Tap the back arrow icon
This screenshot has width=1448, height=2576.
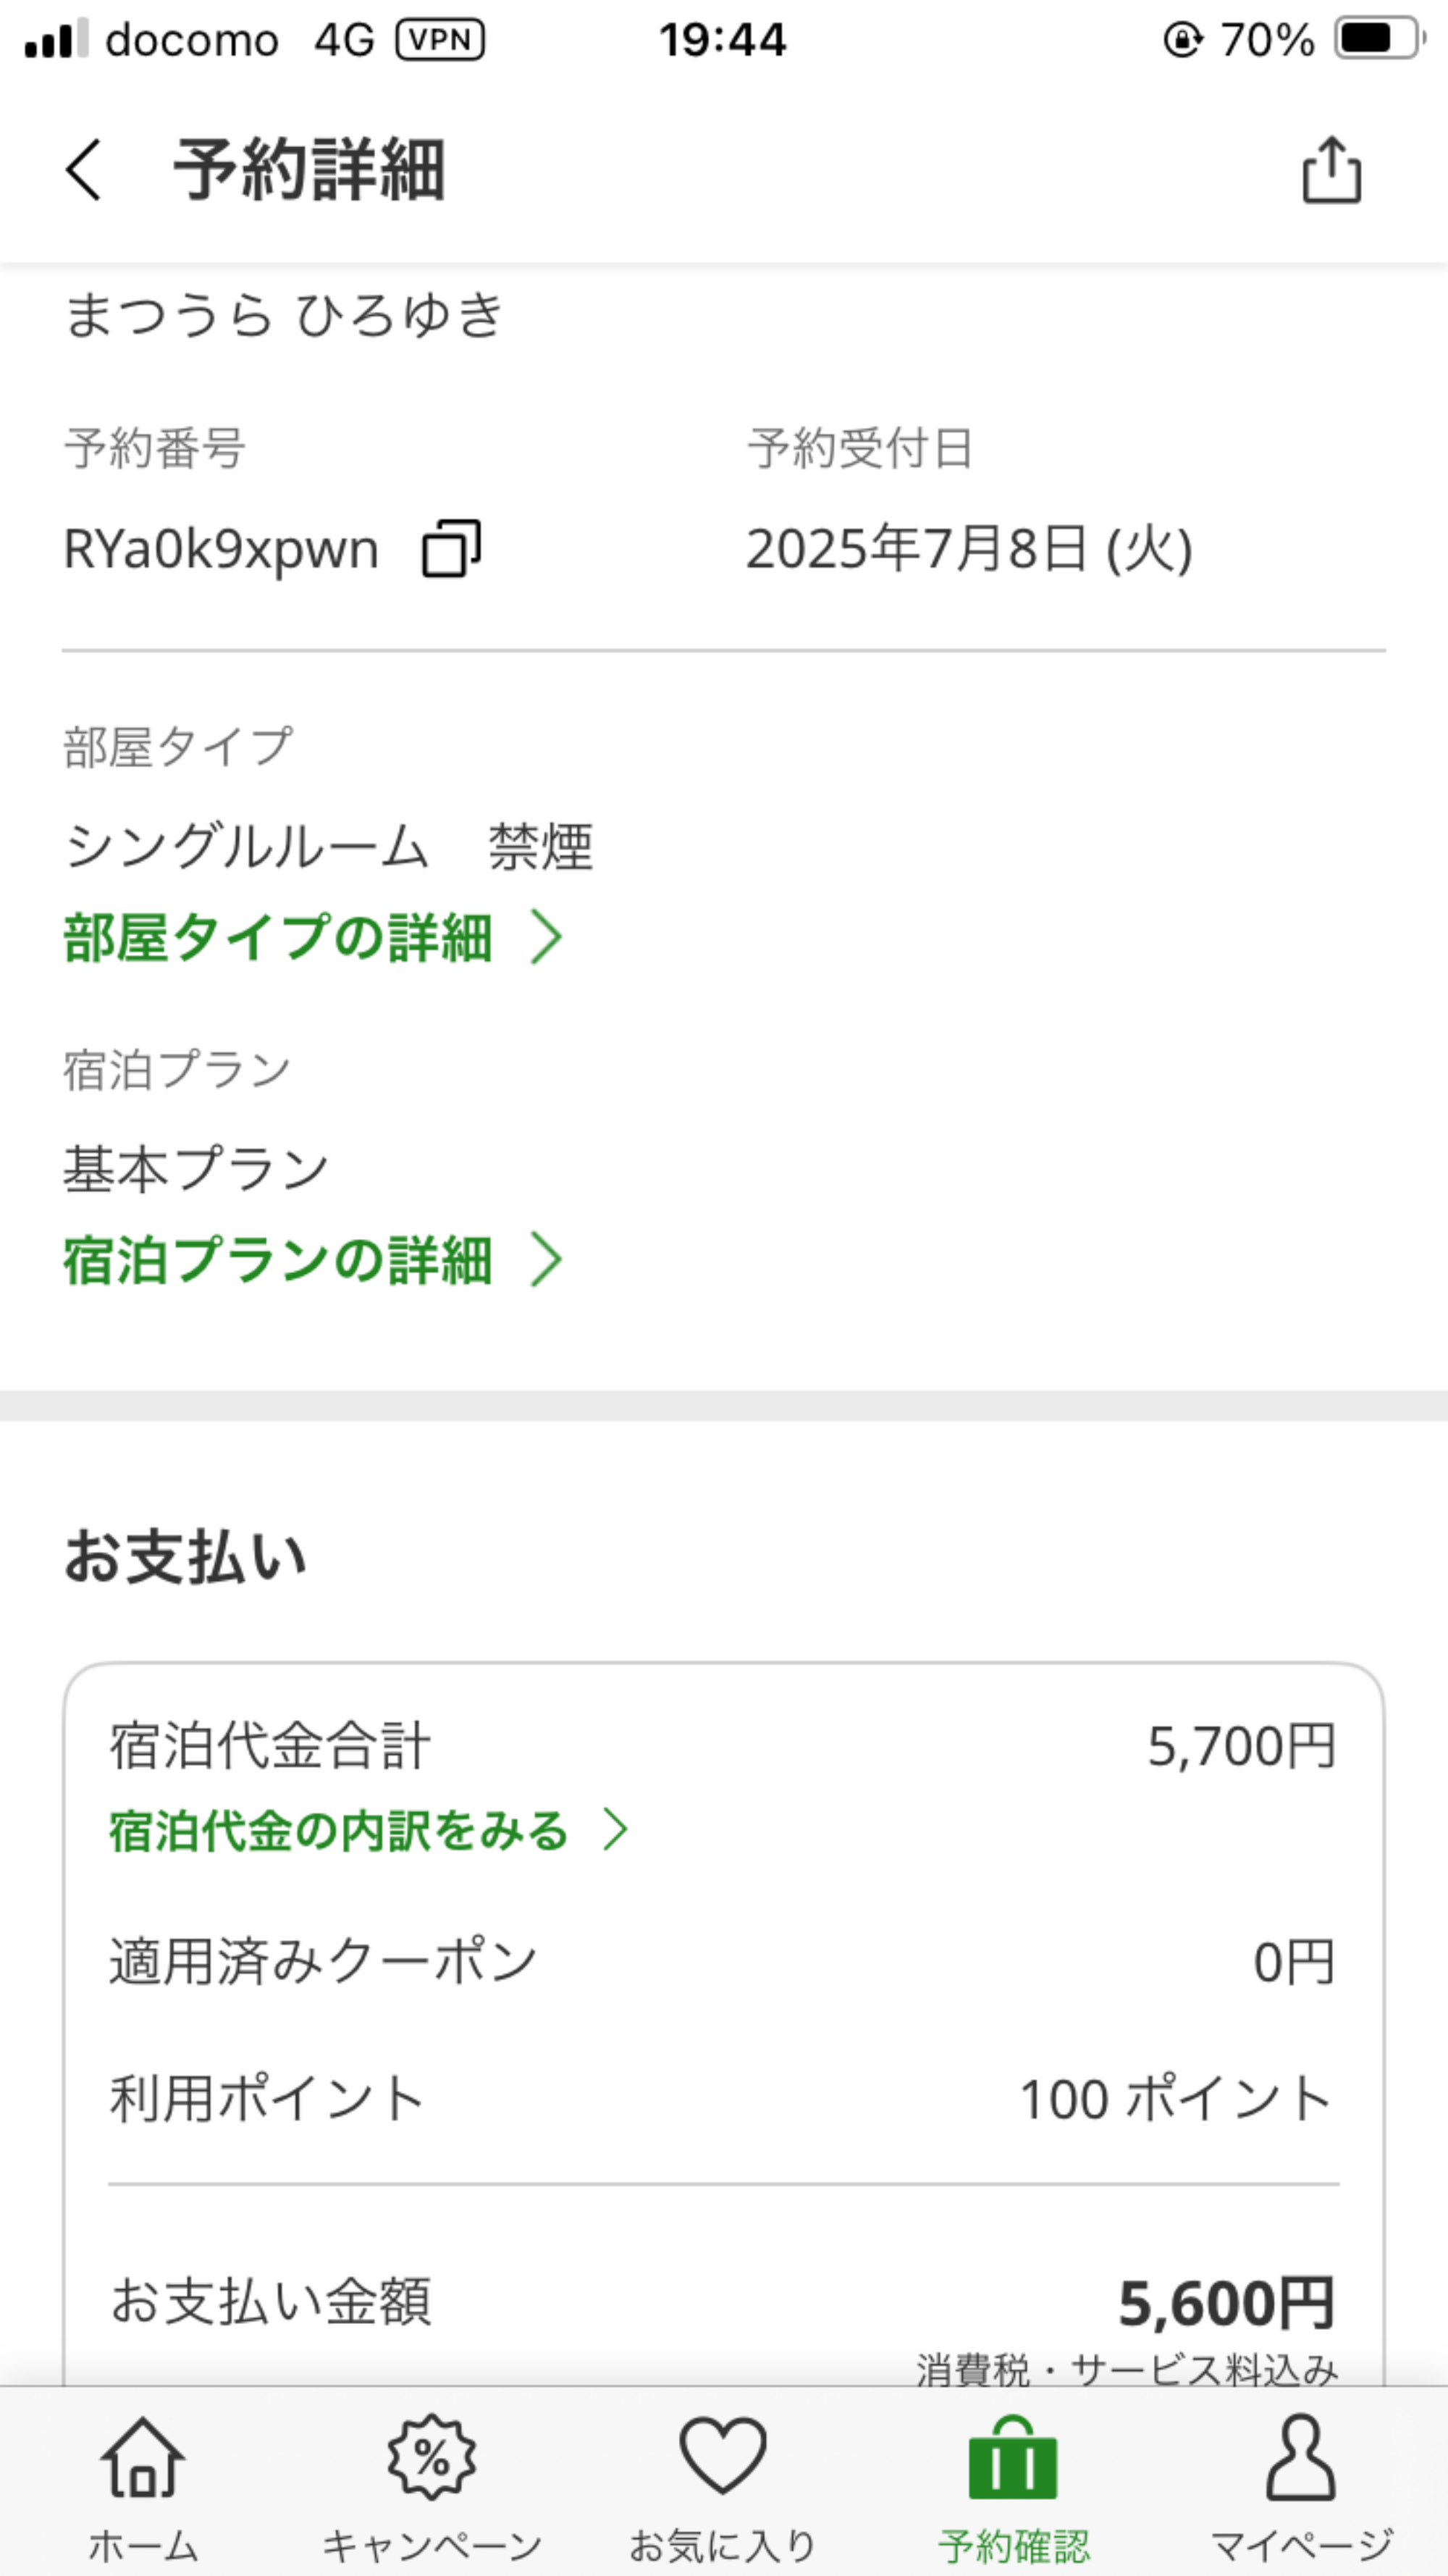(84, 170)
